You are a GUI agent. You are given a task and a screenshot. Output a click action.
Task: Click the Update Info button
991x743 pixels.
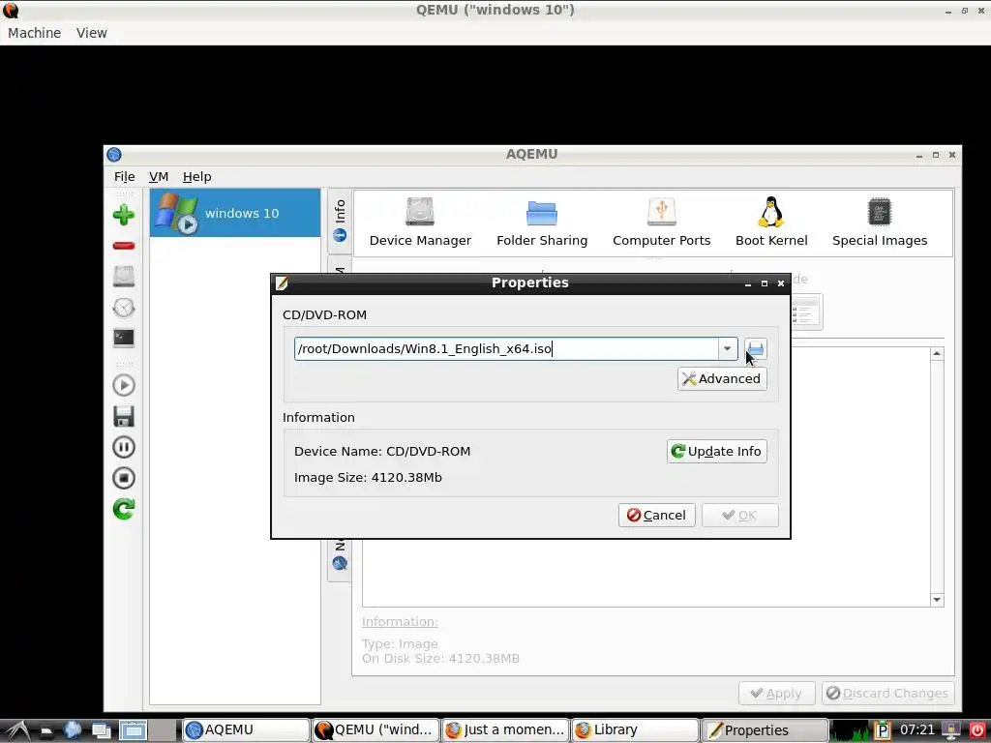717,451
